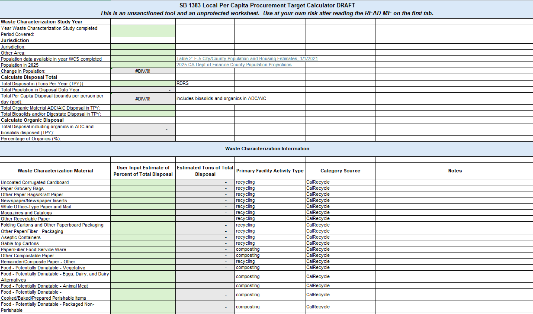Click the Total Organic Material ADC/AIC Disposal input cell
The height and width of the screenshot is (314, 533).
coord(143,108)
